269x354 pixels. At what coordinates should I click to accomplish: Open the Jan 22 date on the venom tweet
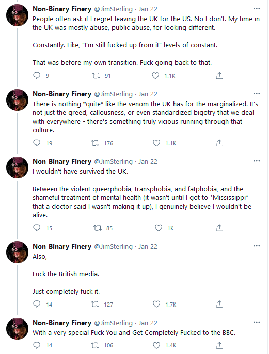click(x=148, y=94)
